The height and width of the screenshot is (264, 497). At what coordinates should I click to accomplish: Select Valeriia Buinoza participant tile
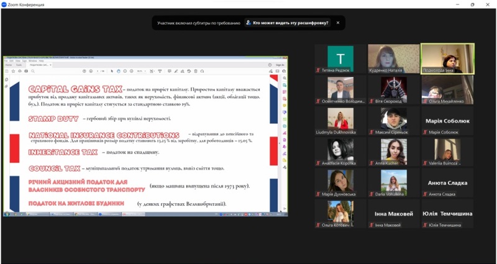447,152
